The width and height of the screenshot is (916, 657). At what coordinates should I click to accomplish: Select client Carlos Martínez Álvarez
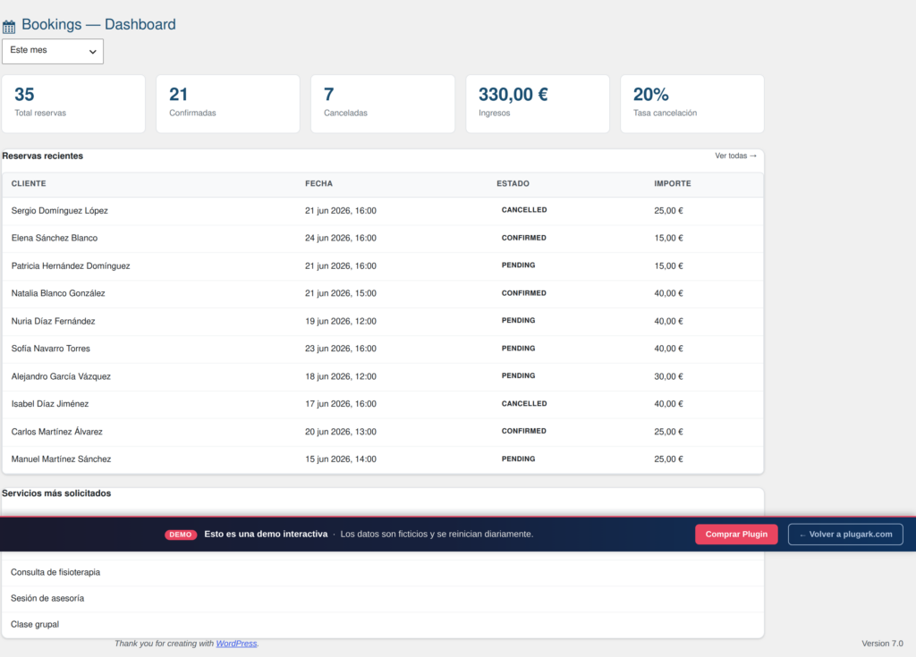[56, 432]
